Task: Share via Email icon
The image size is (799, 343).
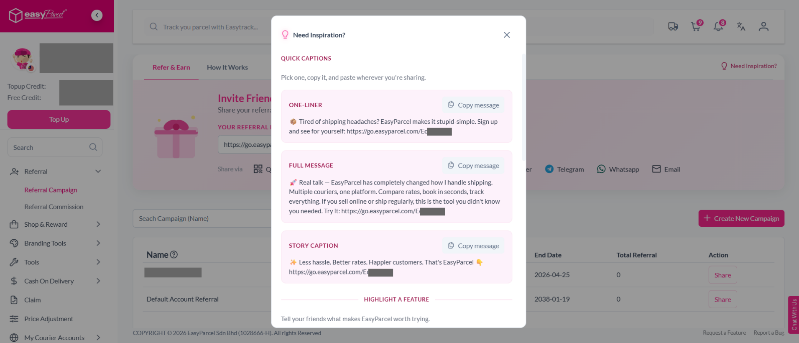Action: 656,169
